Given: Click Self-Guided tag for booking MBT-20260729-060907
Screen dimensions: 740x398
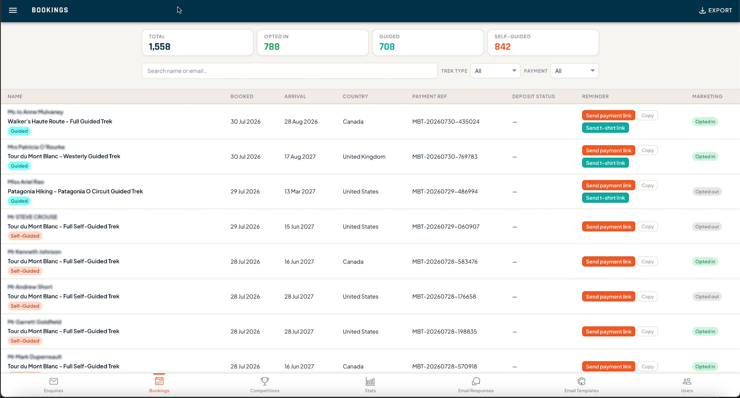Looking at the screenshot, I should pyautogui.click(x=25, y=236).
